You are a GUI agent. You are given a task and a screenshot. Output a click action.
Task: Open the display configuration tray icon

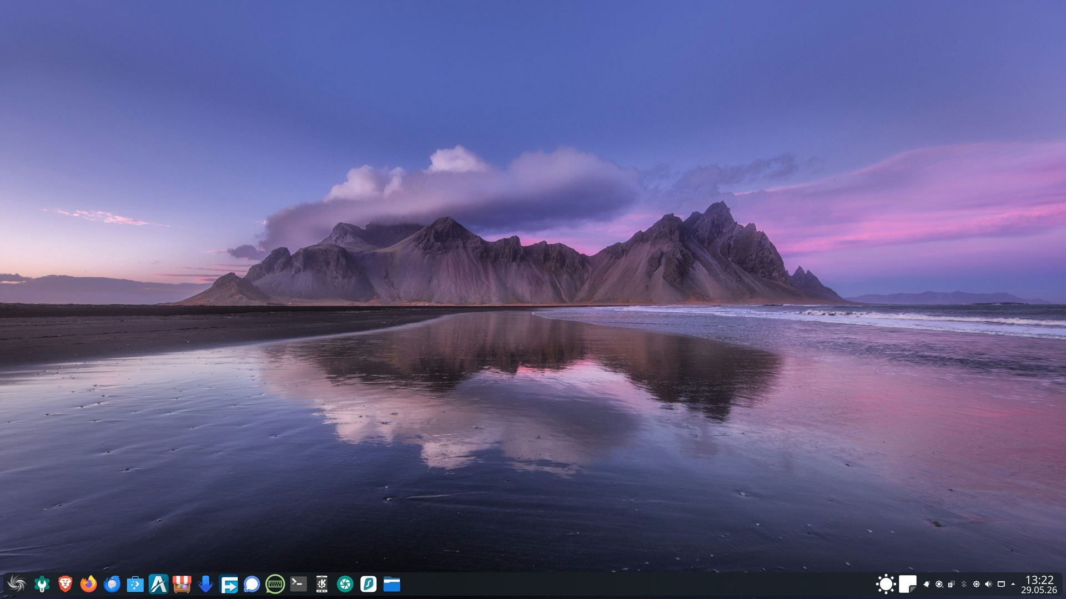[x=1001, y=584]
